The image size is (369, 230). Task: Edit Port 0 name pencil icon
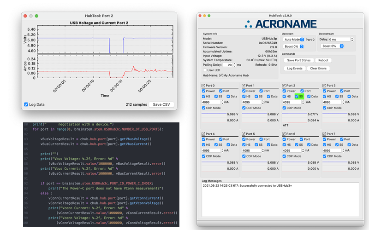tap(203, 86)
